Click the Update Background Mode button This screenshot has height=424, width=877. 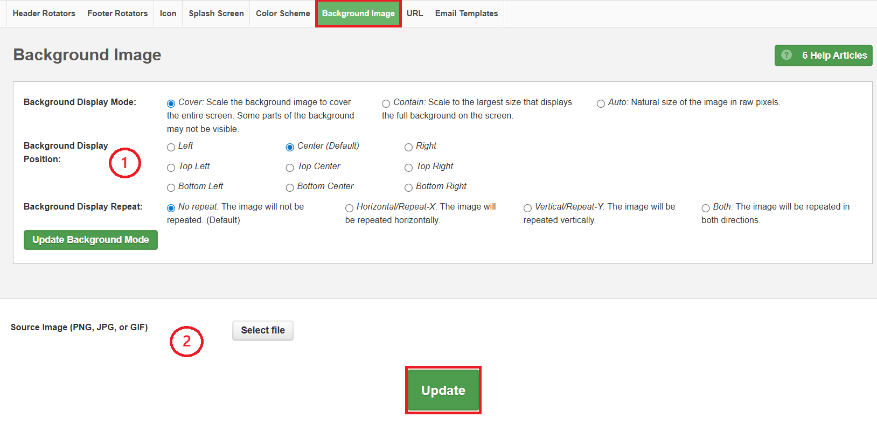click(x=91, y=240)
